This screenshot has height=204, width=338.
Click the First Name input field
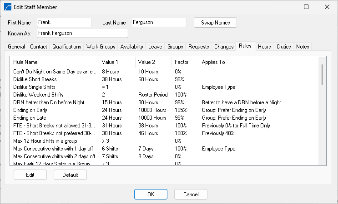64,22
